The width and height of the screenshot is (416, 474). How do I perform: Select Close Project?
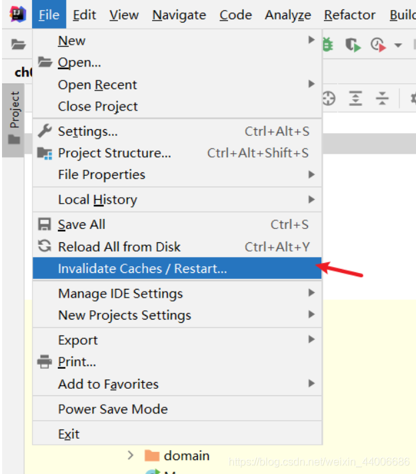pos(177,107)
